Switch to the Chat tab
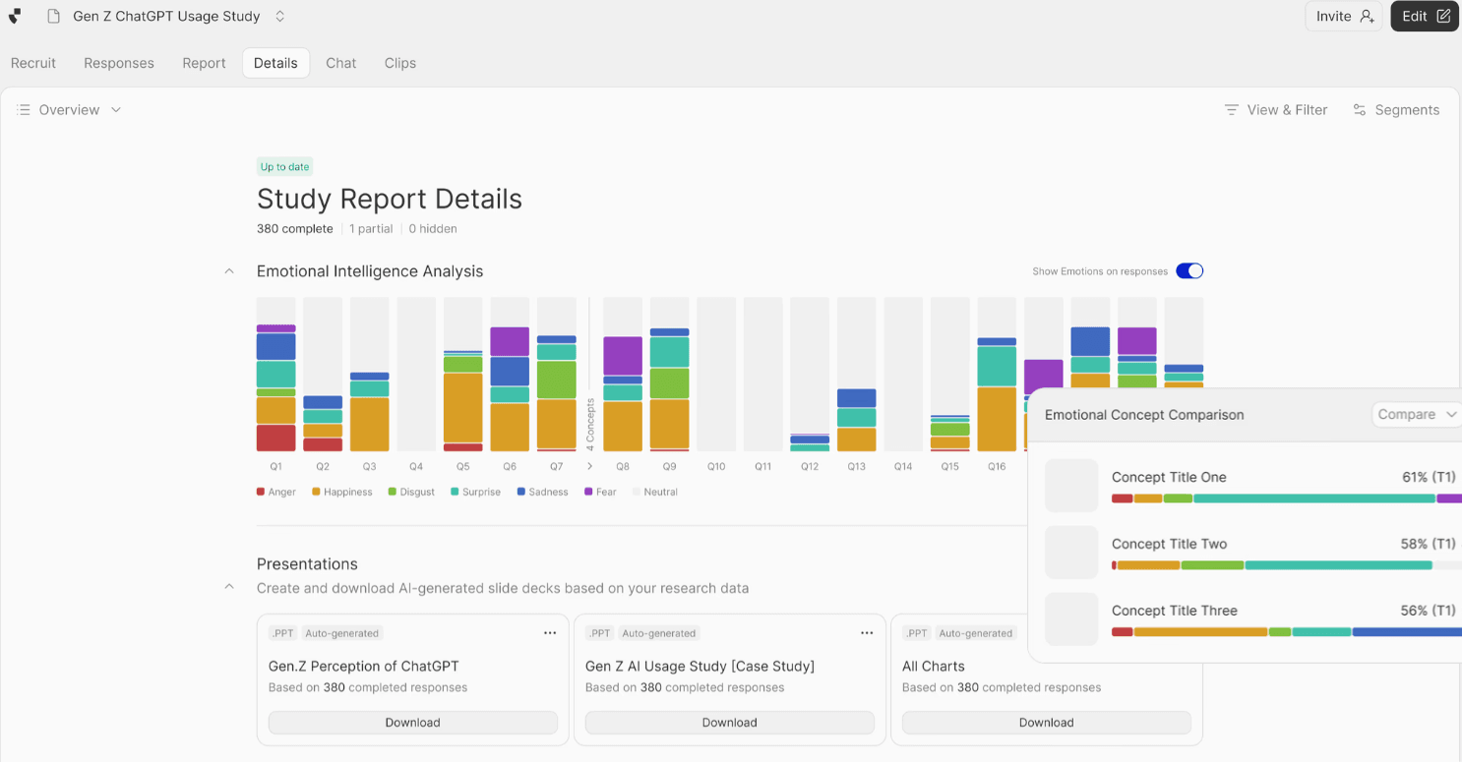Screen dimensions: 1462x762 tap(341, 63)
